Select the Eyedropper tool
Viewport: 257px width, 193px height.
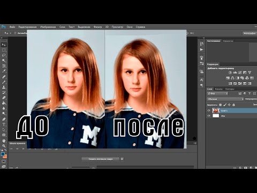click(x=4, y=71)
